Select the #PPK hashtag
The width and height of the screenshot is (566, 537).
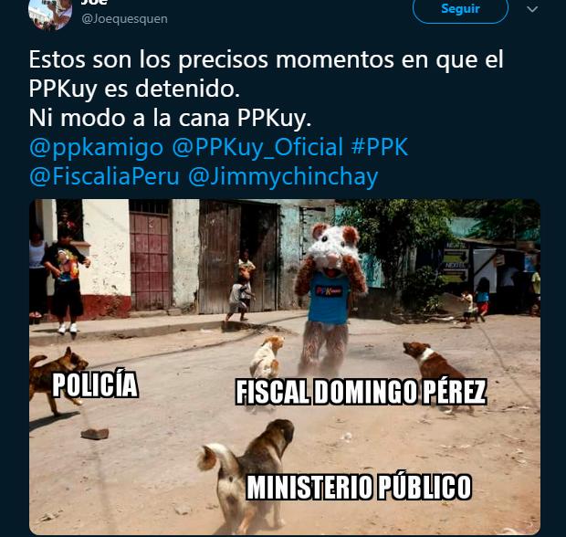[380, 147]
